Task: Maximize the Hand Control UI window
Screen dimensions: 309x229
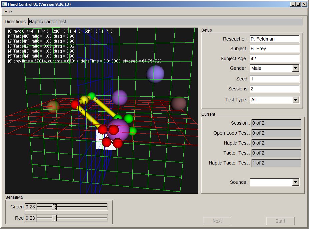Action: click(x=298, y=4)
